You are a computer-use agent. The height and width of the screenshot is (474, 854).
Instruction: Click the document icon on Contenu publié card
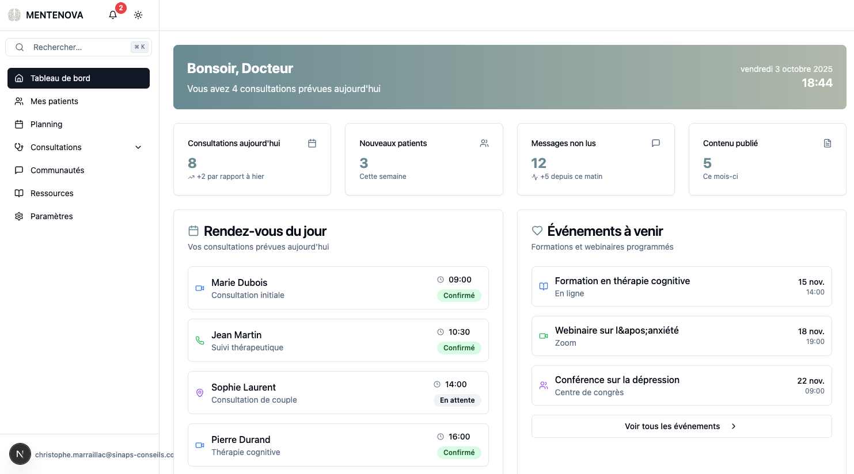[828, 143]
